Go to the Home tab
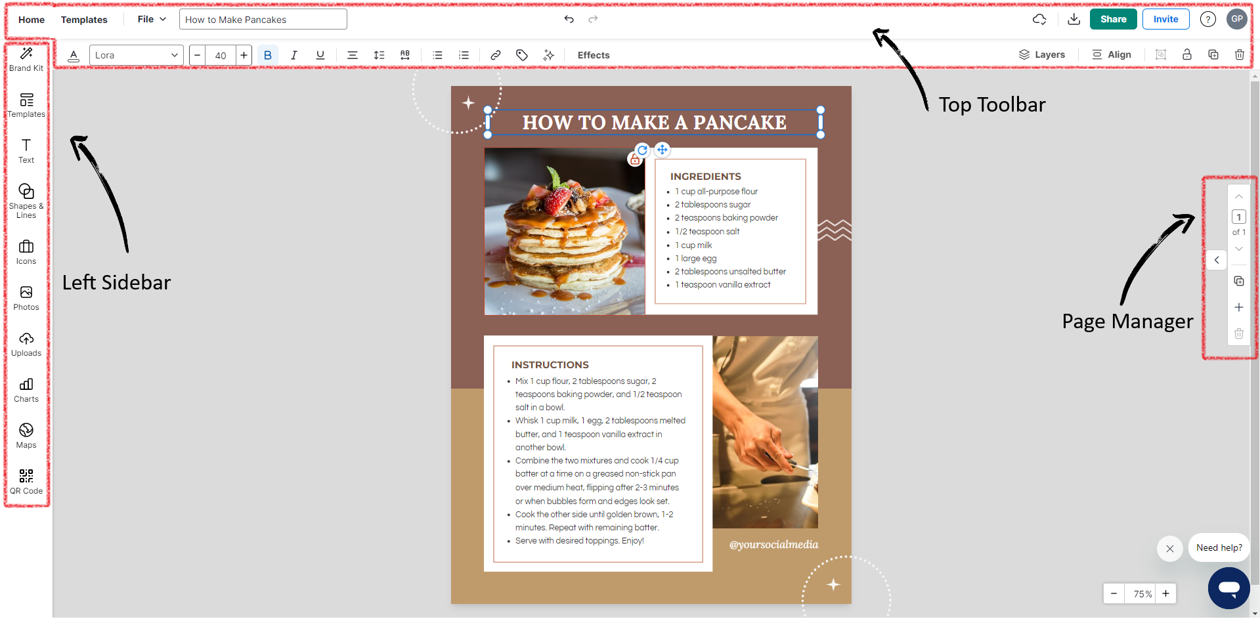 32,20
